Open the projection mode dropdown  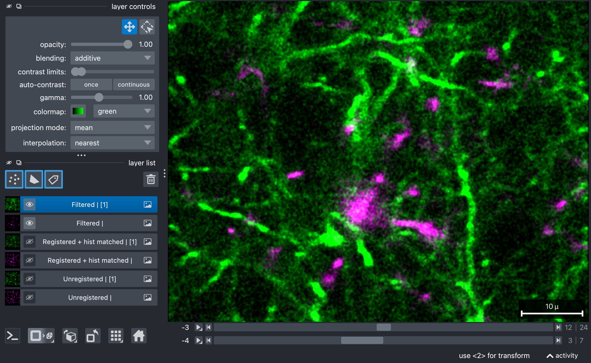[113, 127]
